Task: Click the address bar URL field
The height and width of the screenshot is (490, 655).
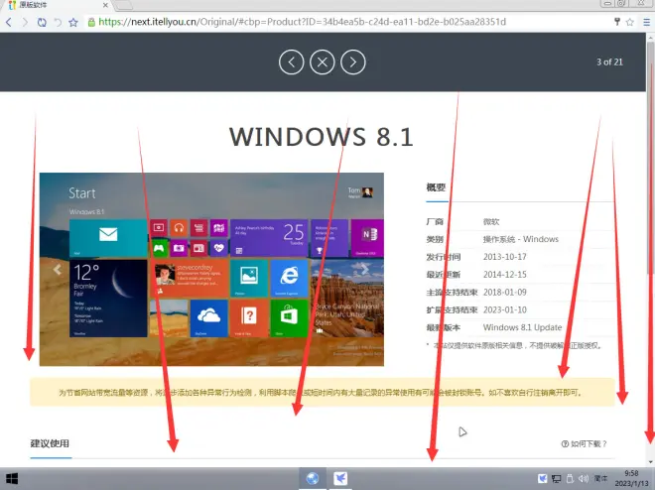Action: pyautogui.click(x=348, y=22)
